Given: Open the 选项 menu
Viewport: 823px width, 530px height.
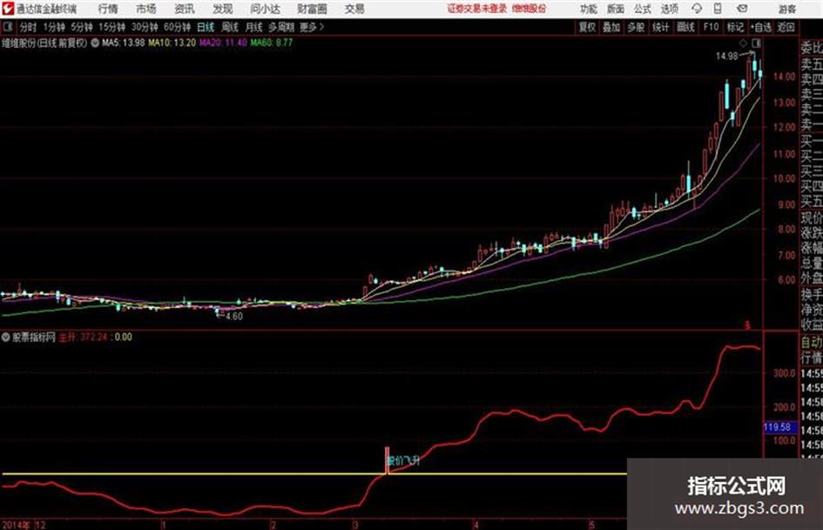Looking at the screenshot, I should click(669, 9).
